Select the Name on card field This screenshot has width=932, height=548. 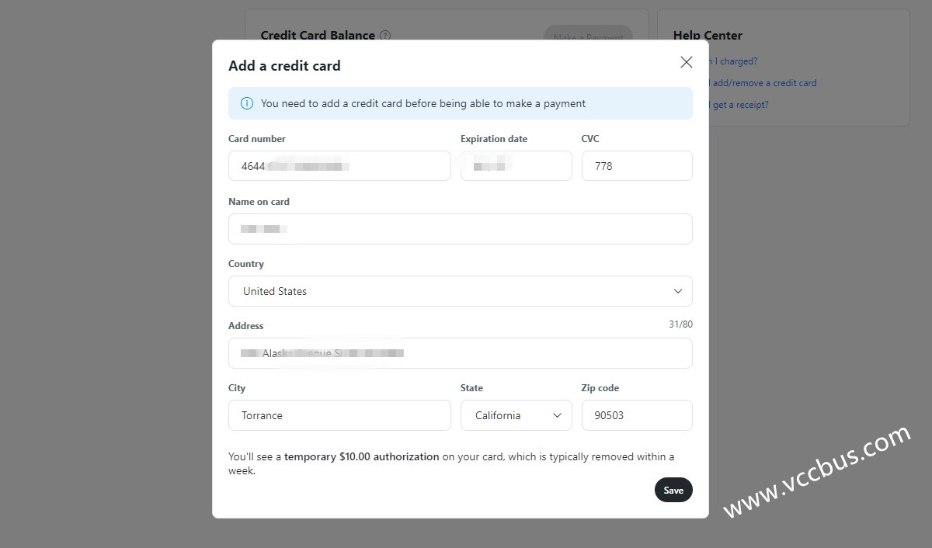pyautogui.click(x=460, y=228)
